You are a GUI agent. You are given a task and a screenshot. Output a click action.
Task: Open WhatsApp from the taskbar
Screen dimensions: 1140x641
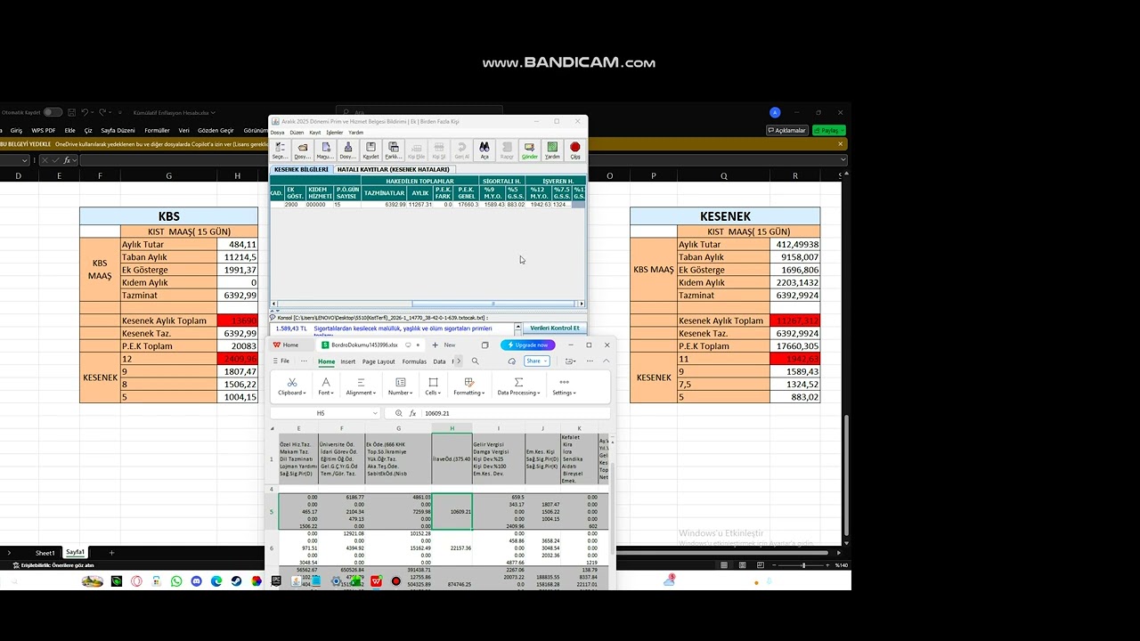point(176,581)
